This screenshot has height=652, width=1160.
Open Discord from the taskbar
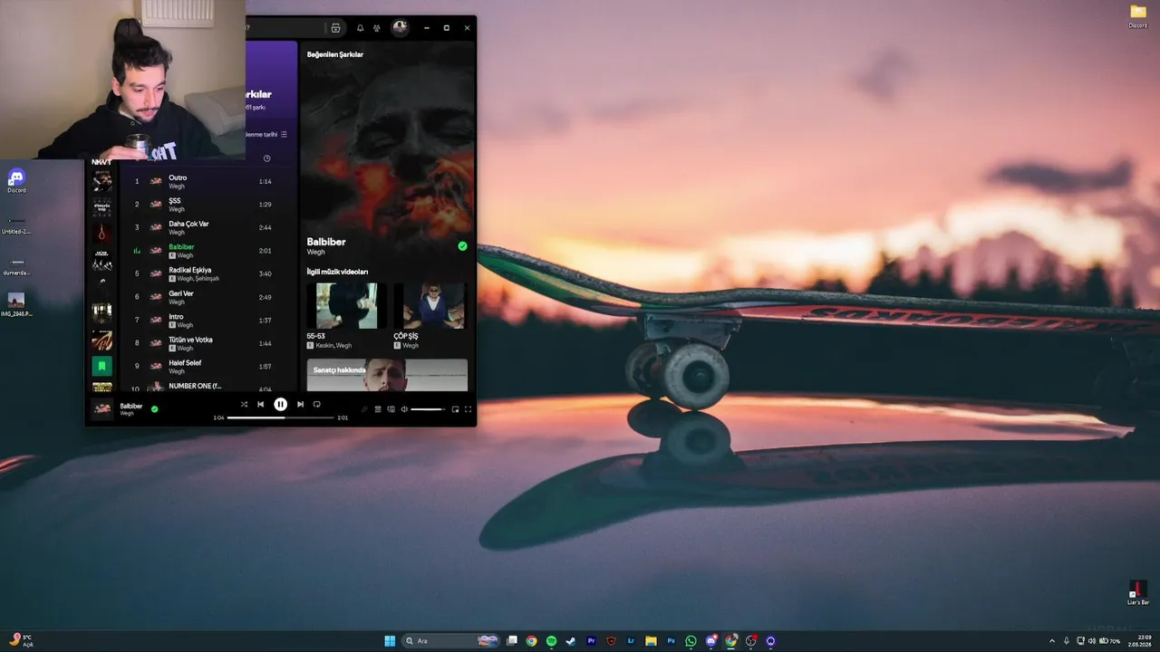click(x=711, y=641)
